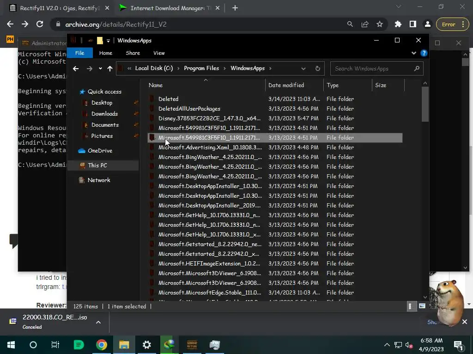Switch to Internet Download Manager tab
473x354 pixels.
(x=170, y=8)
